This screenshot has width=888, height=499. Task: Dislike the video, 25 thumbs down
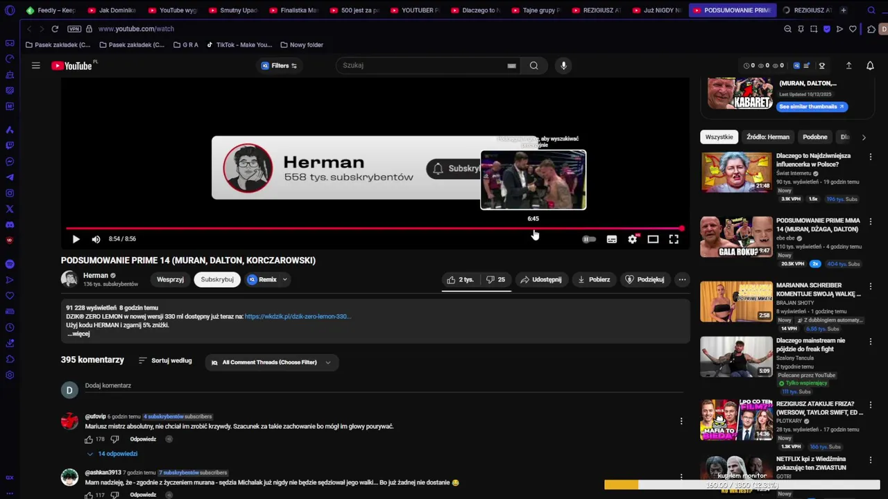point(495,279)
